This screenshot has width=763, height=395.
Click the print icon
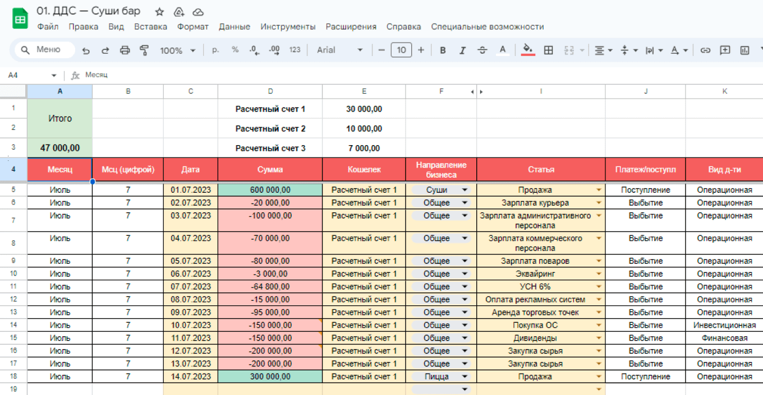click(125, 50)
